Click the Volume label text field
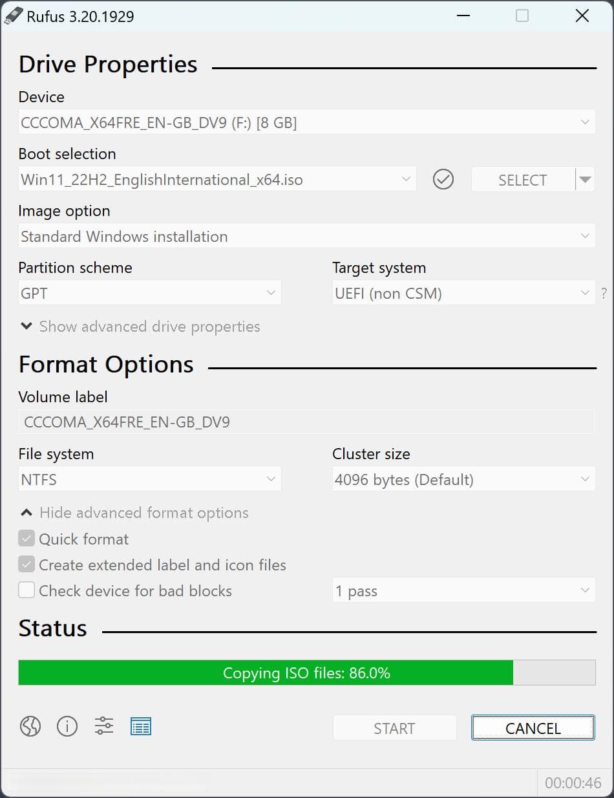The width and height of the screenshot is (614, 798). coord(307,422)
